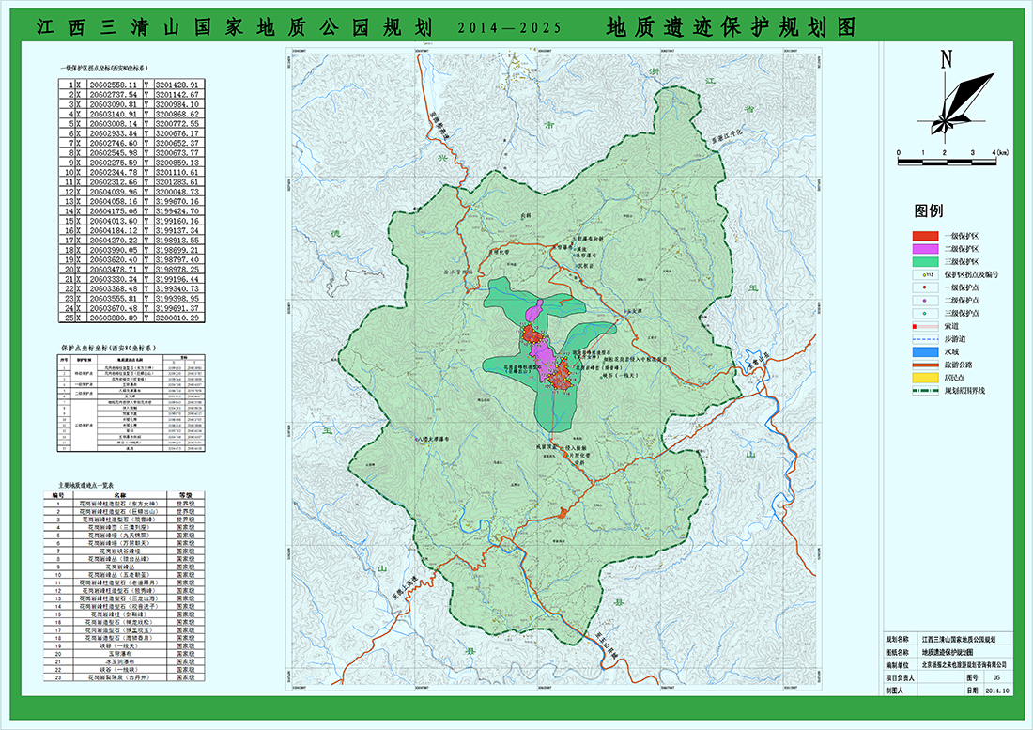Click the 旅游公路 road legend symbol
This screenshot has height=730, width=1033.
(x=924, y=364)
